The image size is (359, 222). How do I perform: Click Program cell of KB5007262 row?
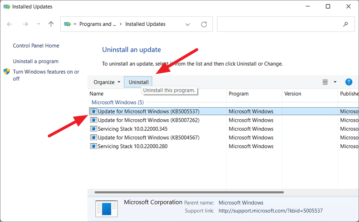pyautogui.click(x=251, y=120)
